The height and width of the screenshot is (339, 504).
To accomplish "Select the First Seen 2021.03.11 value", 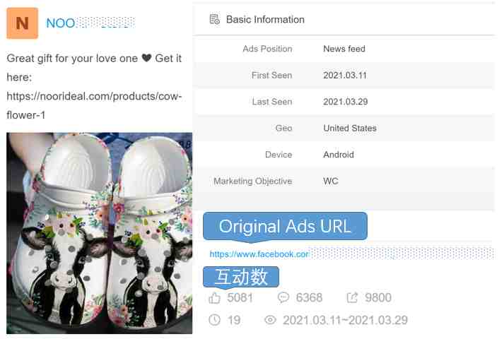I will 344,76.
